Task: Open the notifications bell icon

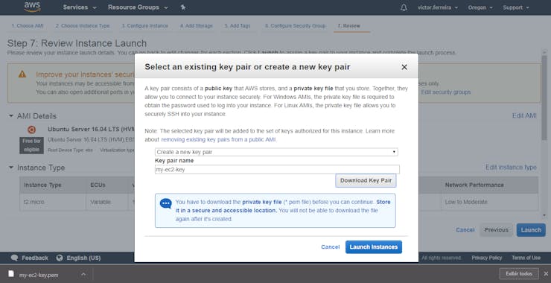Action: click(x=404, y=7)
